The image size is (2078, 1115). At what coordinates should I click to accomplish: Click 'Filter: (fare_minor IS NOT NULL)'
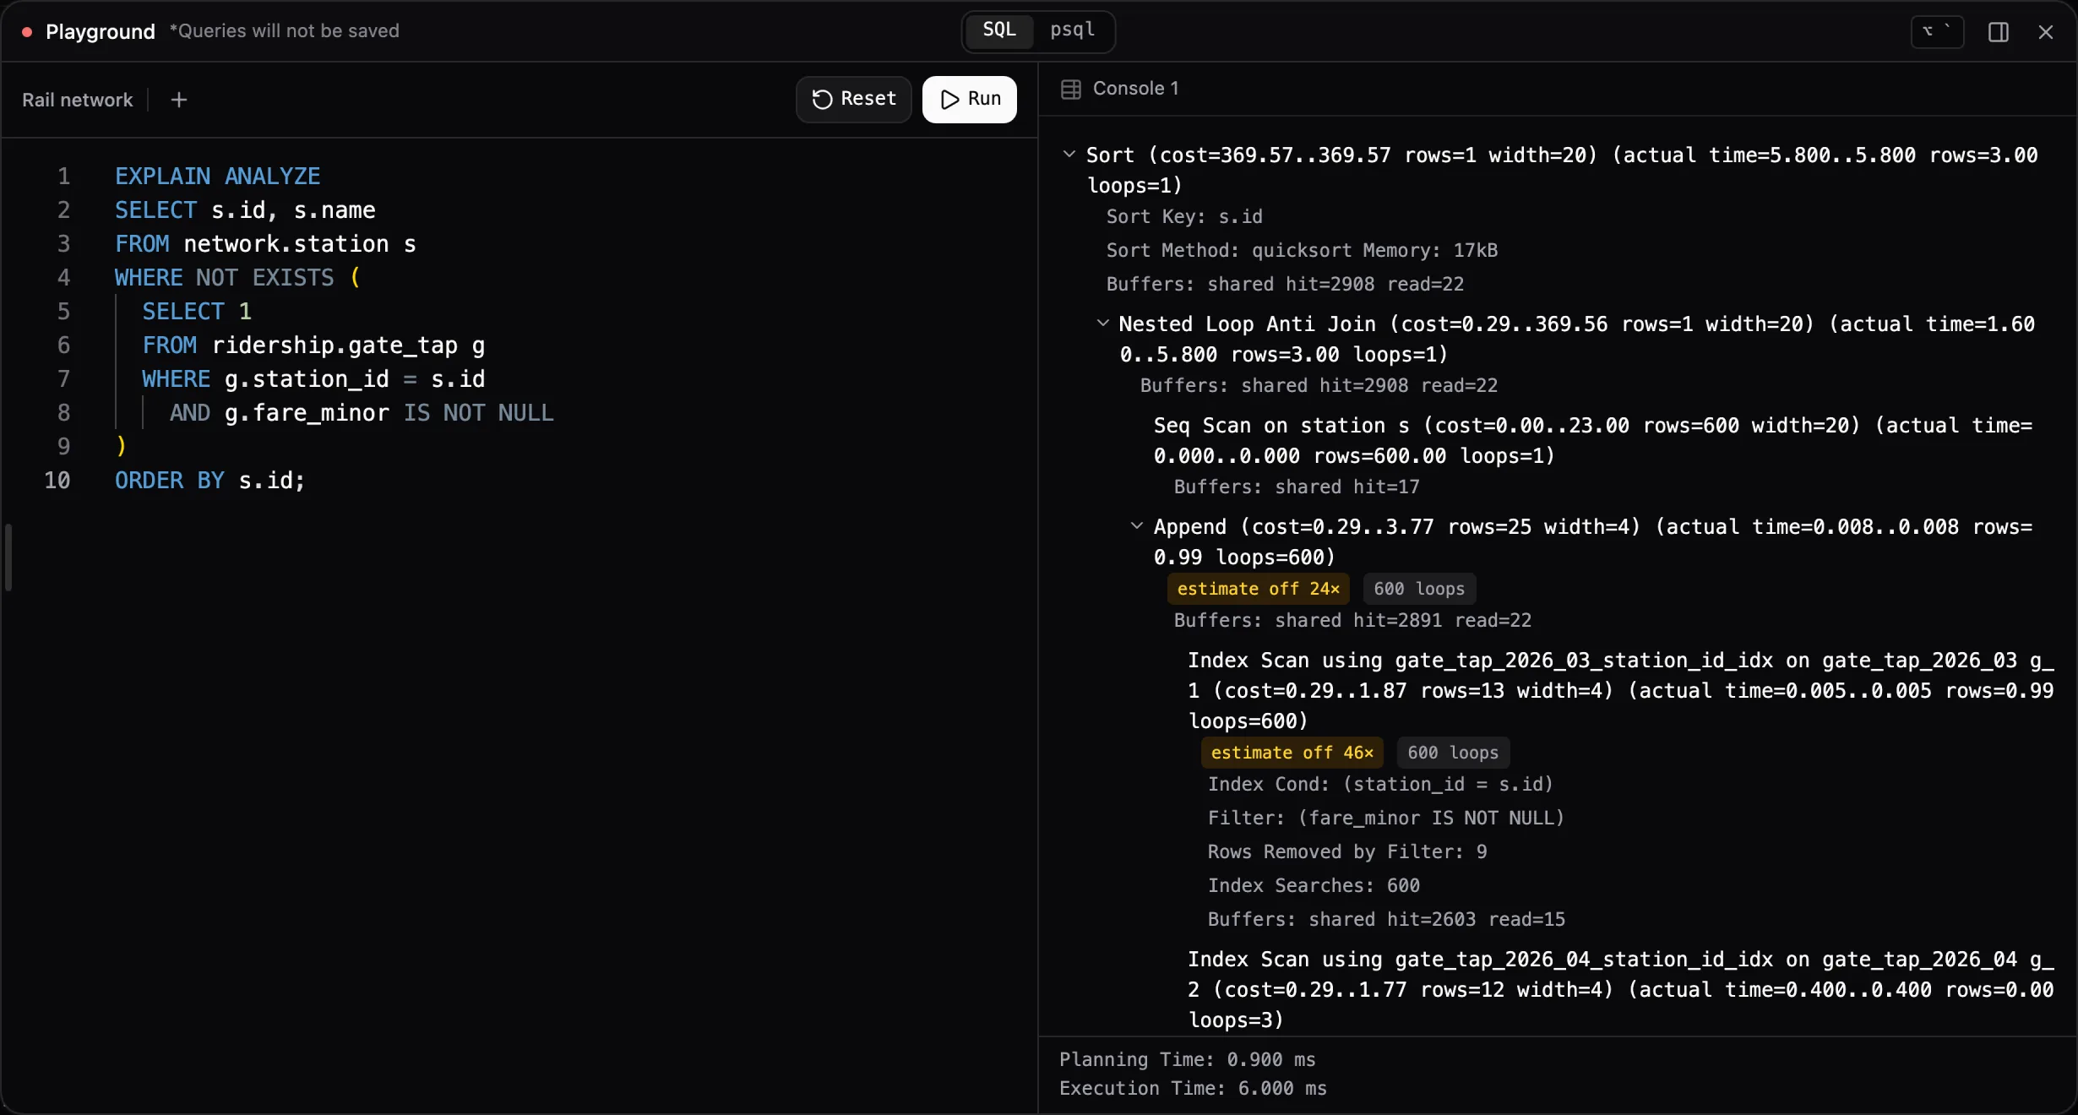point(1386,819)
